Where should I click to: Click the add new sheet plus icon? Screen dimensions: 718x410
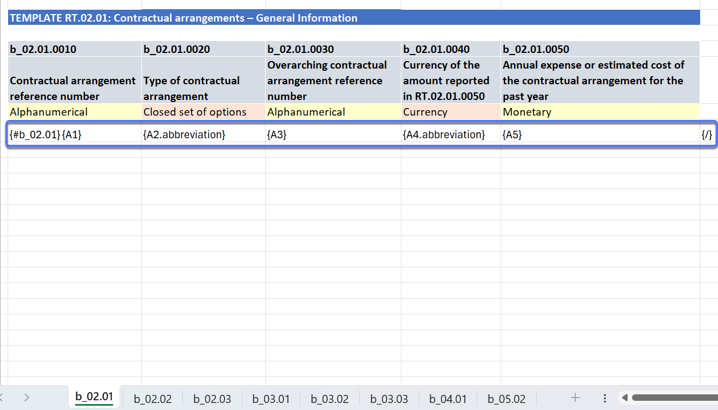pos(575,398)
